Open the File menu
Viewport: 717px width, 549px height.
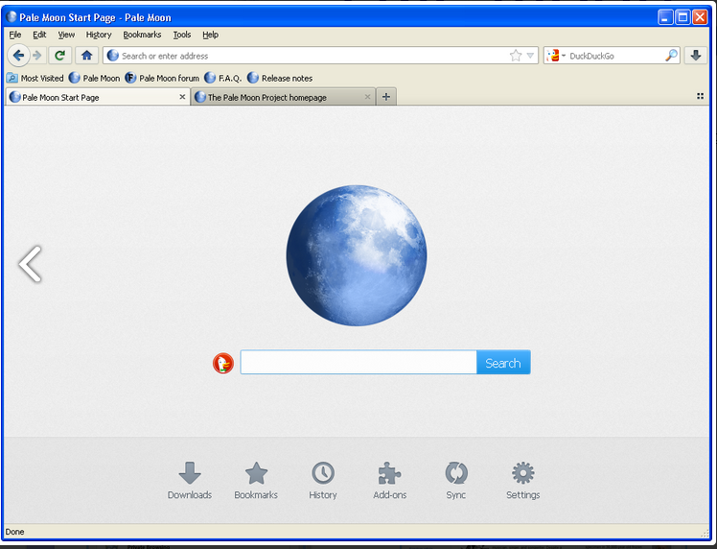point(15,35)
